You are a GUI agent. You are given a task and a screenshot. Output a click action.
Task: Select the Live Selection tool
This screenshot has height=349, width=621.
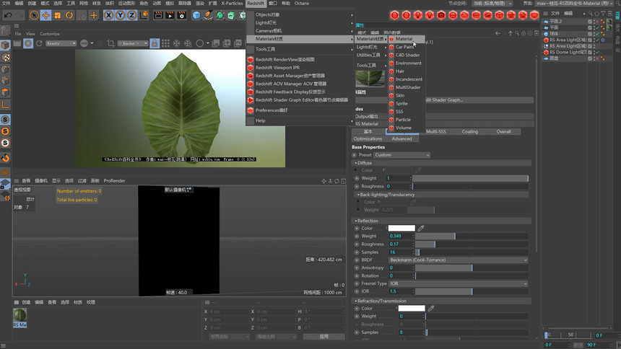34,15
